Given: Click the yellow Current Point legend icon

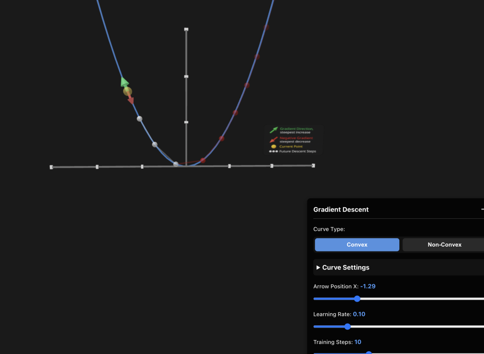Looking at the screenshot, I should [273, 146].
